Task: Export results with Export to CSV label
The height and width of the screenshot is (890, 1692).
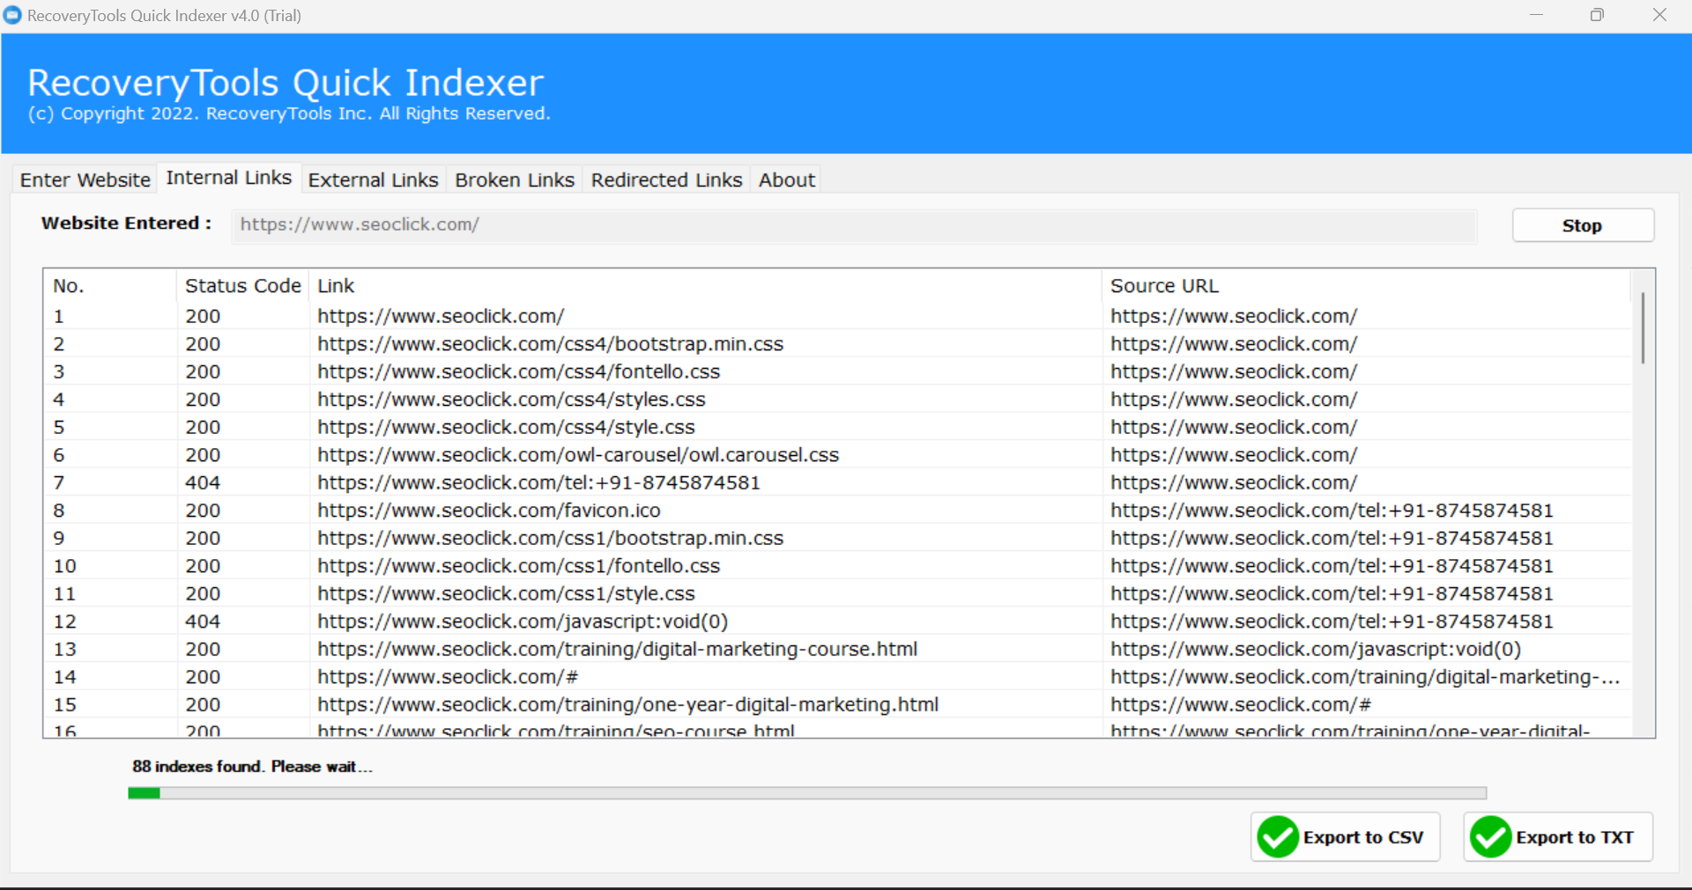Action: pyautogui.click(x=1362, y=837)
